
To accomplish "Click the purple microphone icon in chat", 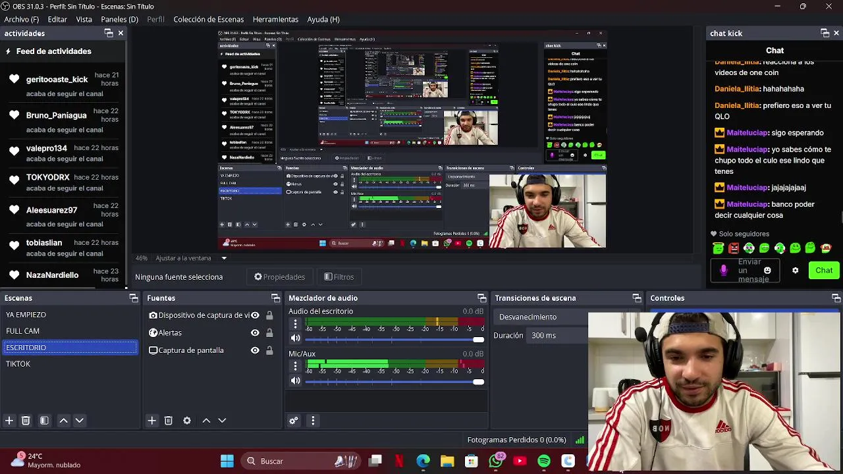I will tap(724, 271).
